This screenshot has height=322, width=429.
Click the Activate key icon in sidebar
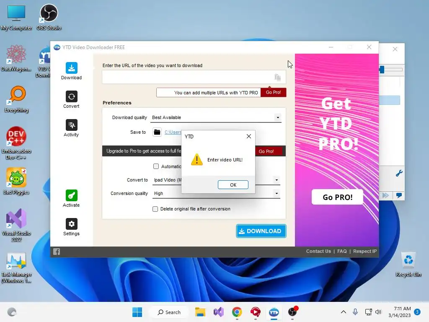[71, 195]
